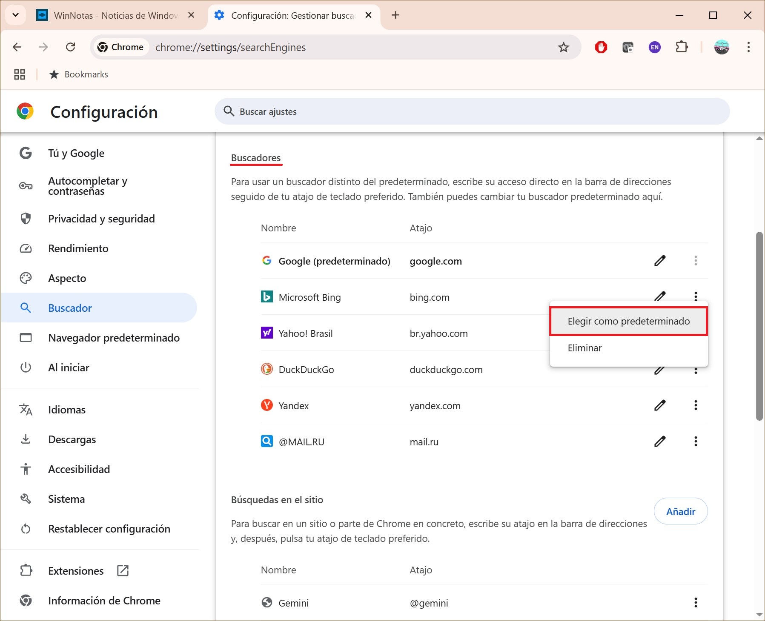
Task: Open the apps grid in bookmarks bar
Action: point(20,74)
